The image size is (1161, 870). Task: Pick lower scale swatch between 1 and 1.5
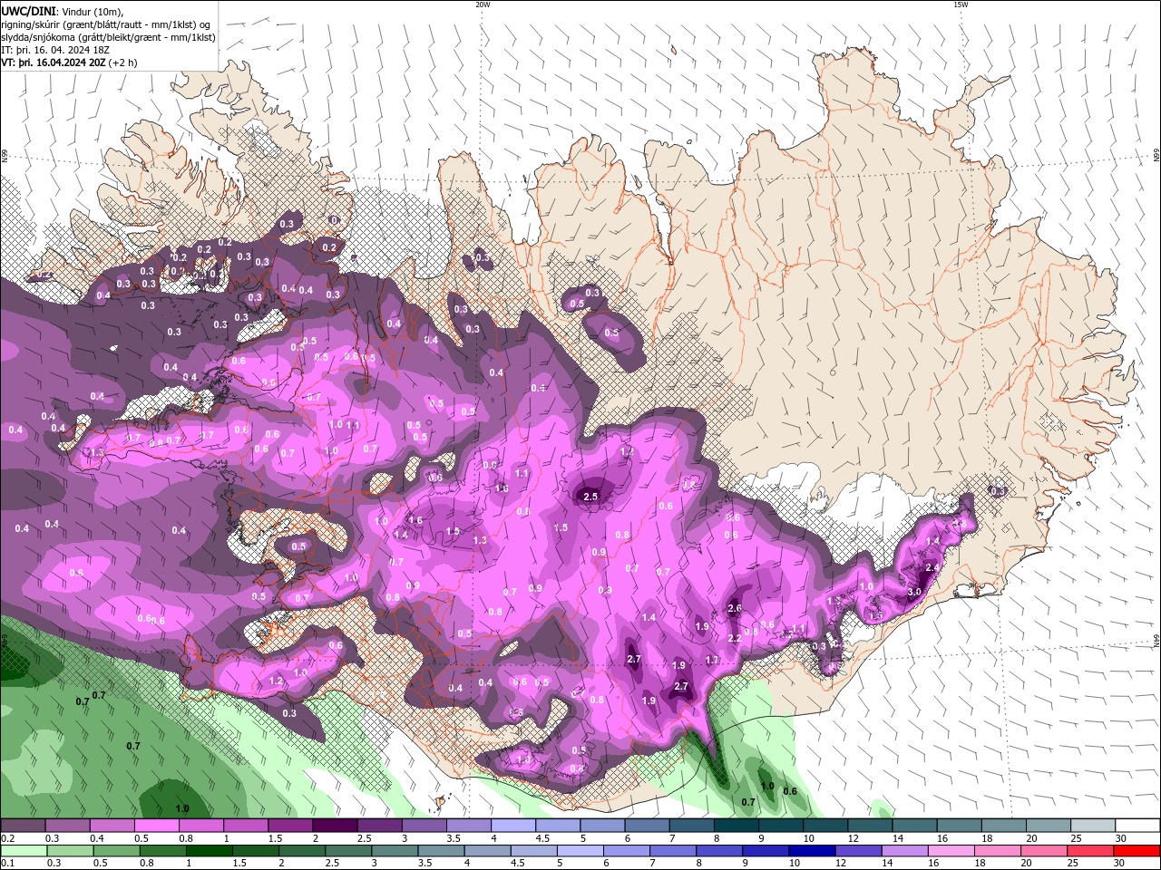(x=210, y=851)
